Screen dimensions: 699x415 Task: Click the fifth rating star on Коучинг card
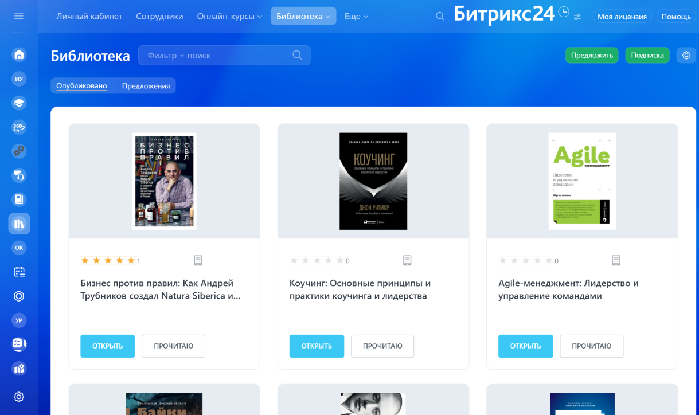(x=340, y=260)
